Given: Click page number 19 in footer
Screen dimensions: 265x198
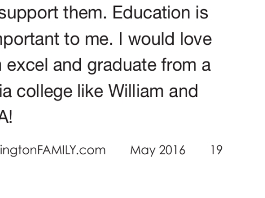Looking at the screenshot, I should [216, 150].
